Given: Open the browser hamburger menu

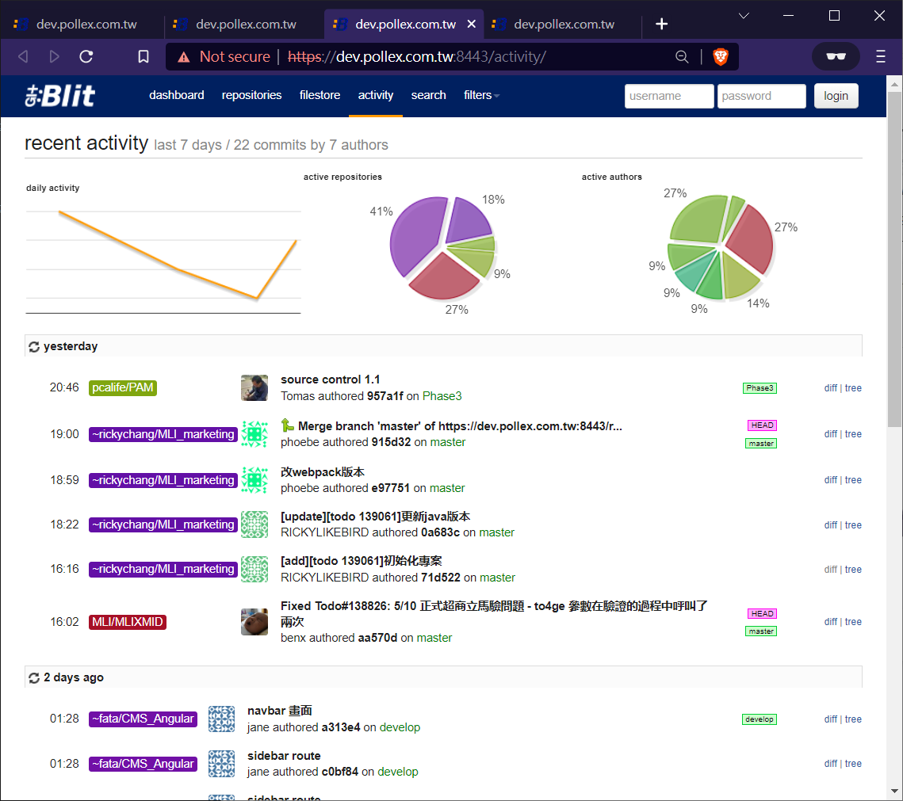Looking at the screenshot, I should (880, 56).
